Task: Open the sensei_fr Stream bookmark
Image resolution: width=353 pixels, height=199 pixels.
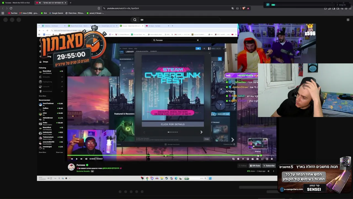Action: (95, 13)
